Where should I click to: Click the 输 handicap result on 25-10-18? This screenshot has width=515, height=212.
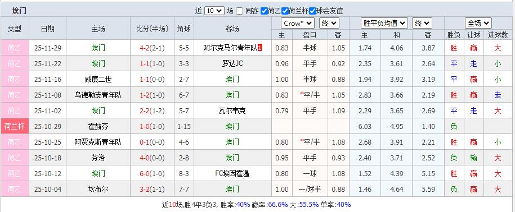(473, 158)
